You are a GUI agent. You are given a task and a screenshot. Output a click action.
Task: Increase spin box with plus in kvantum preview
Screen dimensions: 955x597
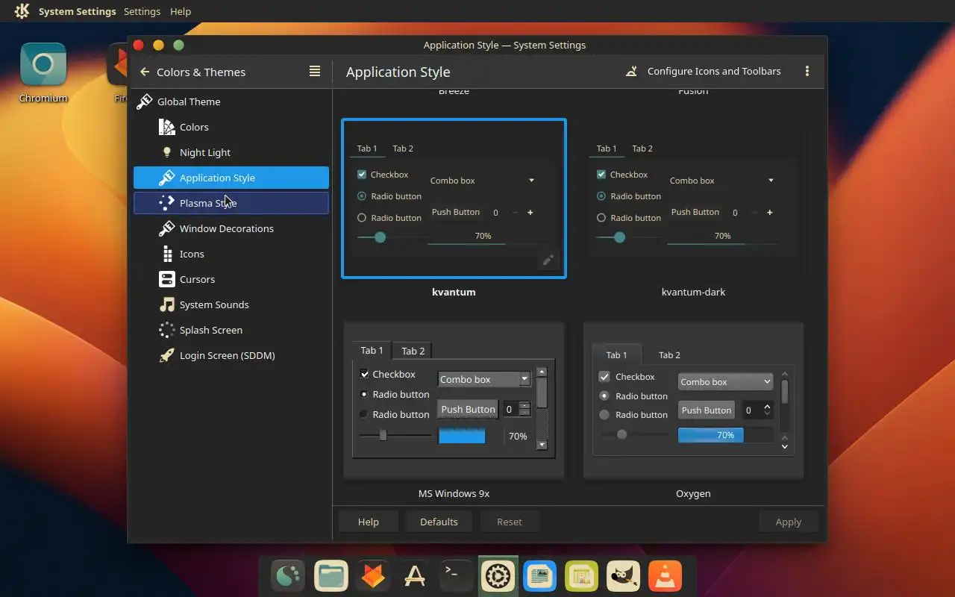530,213
